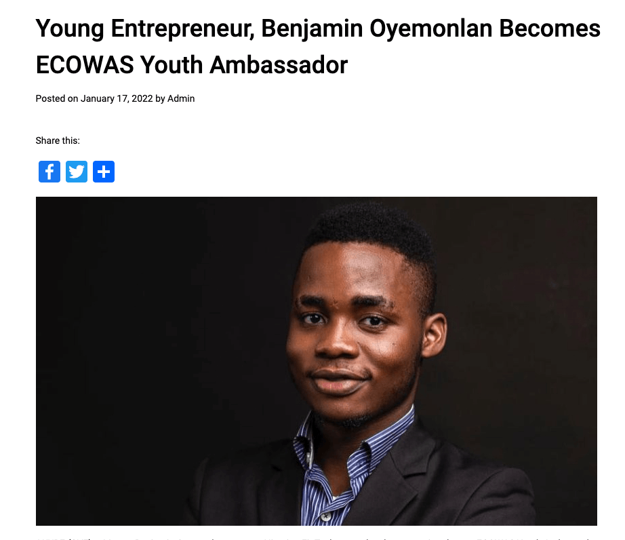Screen dimensions: 625x540
Task: Click the ECOWAS Youth Ambassador title line
Action: point(192,64)
